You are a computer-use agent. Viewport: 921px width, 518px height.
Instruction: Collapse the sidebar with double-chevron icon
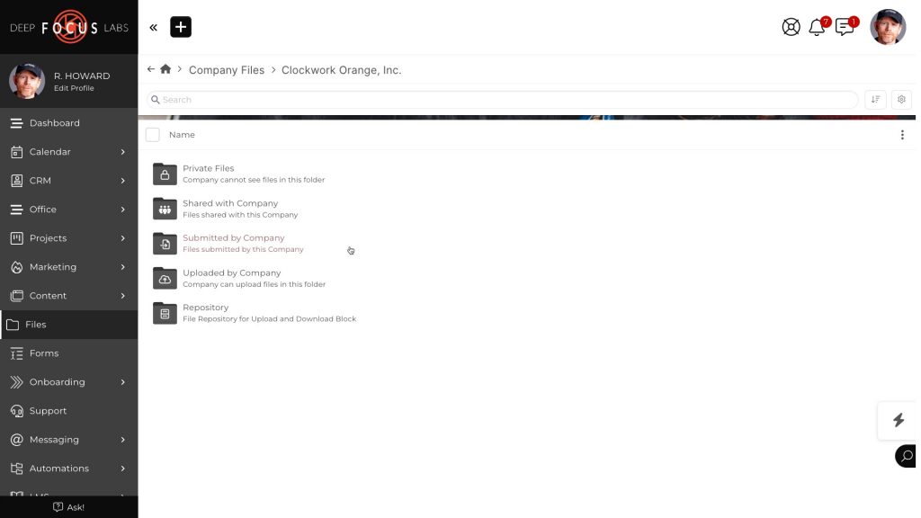(x=153, y=28)
